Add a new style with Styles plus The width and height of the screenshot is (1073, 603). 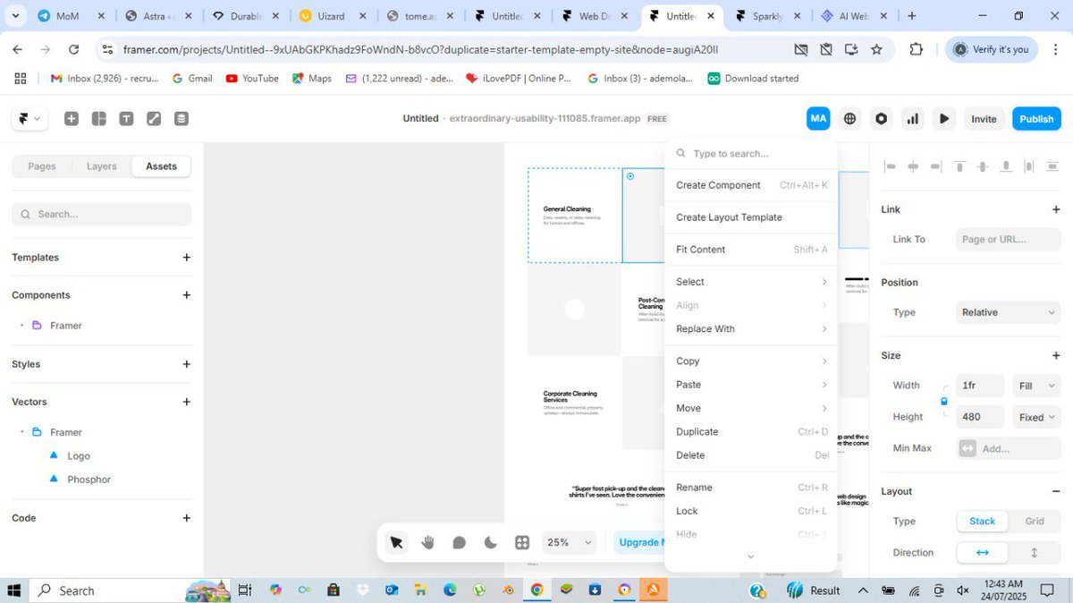click(x=186, y=364)
